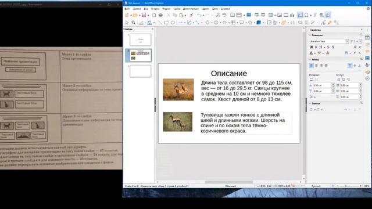
Task: Click the Highlighting Color yellow swatch
Action: pyautogui.click(x=319, y=53)
